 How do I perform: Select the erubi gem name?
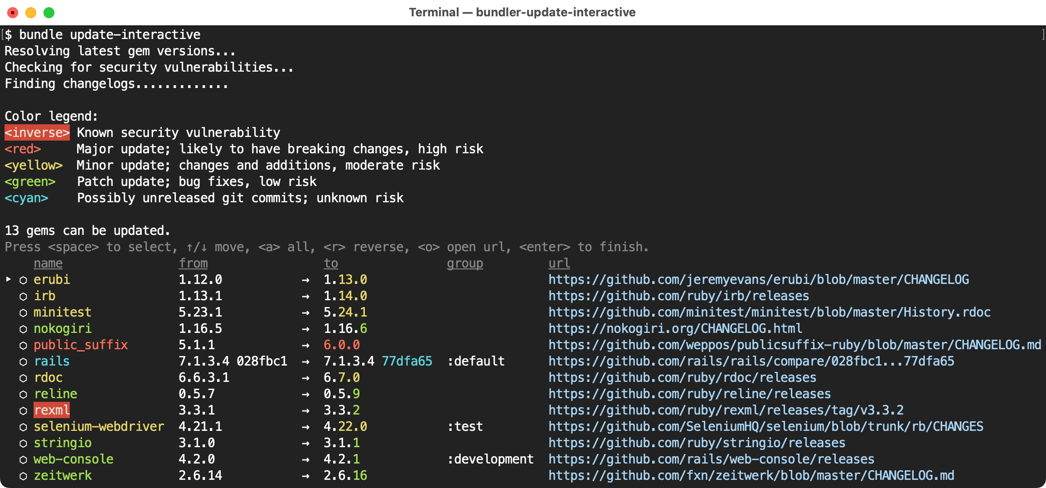tap(52, 279)
